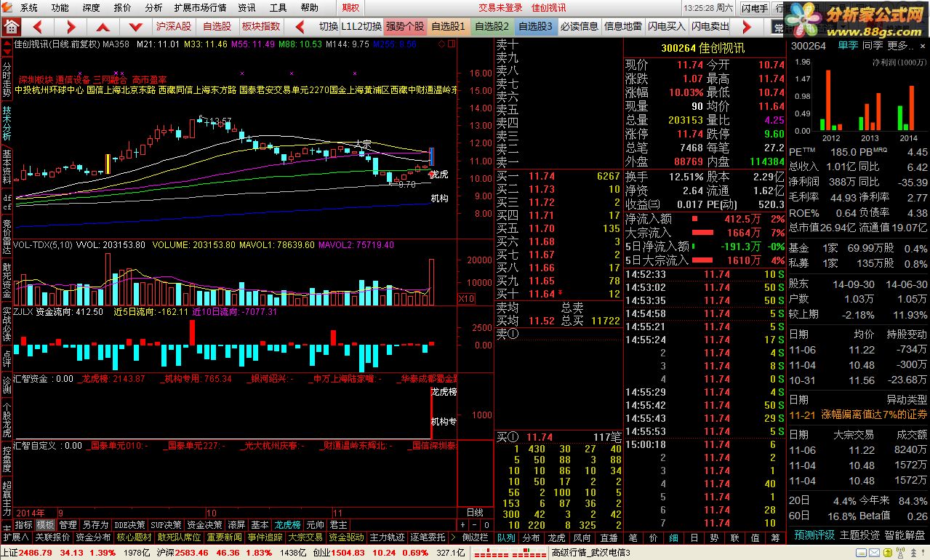Switch to 年季 view in info panel
The height and width of the screenshot is (560, 930).
848,45
